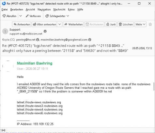Image resolution: width=155 pixels, height=133 pixels.
Task: Open contact icon beside peering@he.net
Action: [x=38, y=40]
